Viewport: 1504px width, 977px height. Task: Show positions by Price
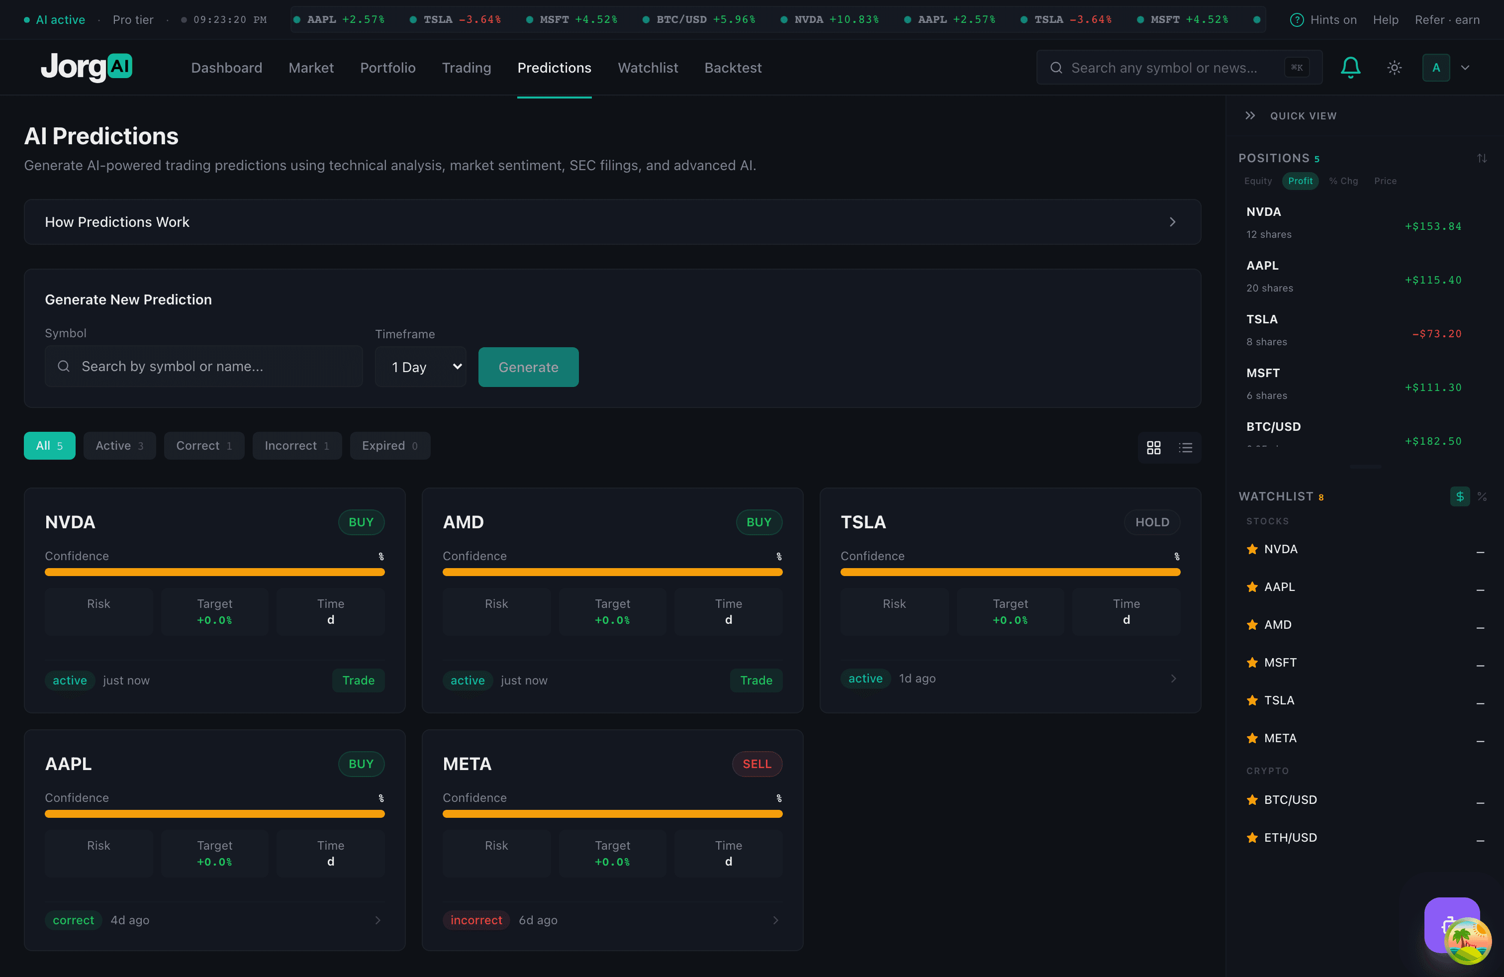pyautogui.click(x=1385, y=181)
